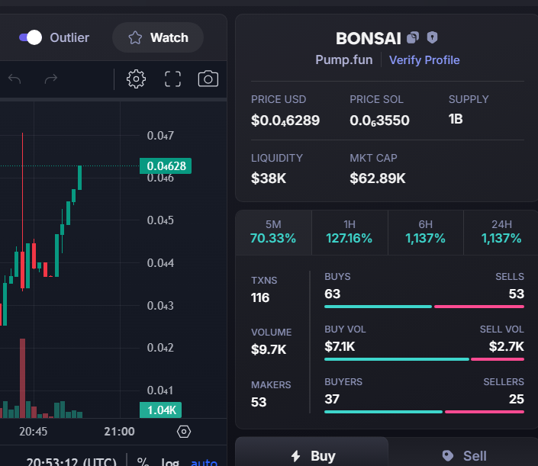Click the 1B supply value
The width and height of the screenshot is (538, 466).
pyautogui.click(x=456, y=119)
